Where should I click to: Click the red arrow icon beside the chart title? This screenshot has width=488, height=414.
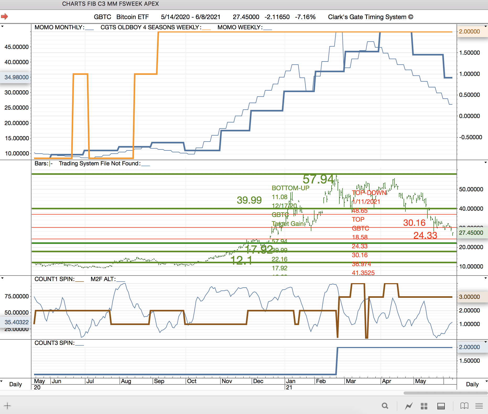(x=4, y=17)
